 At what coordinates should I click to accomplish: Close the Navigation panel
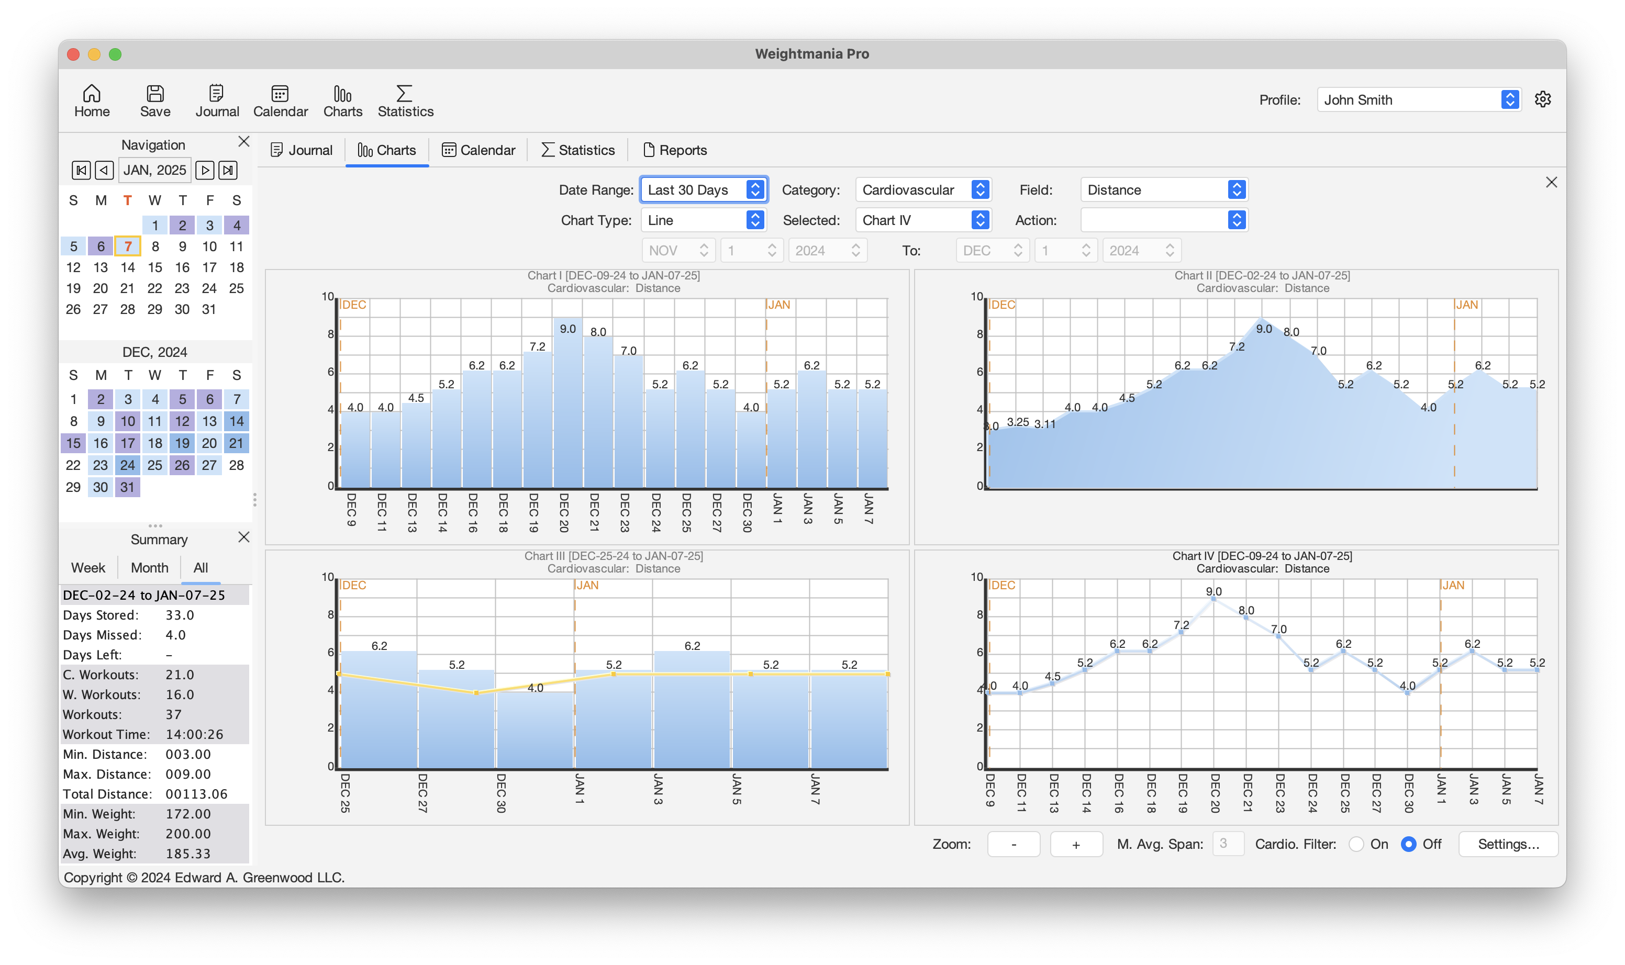[x=244, y=141]
